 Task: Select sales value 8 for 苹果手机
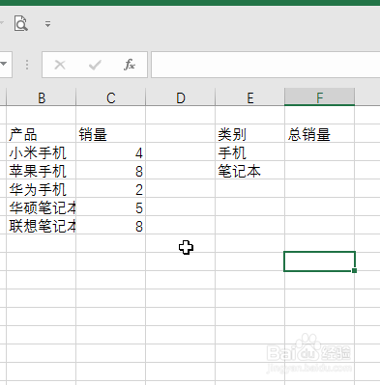pyautogui.click(x=111, y=171)
